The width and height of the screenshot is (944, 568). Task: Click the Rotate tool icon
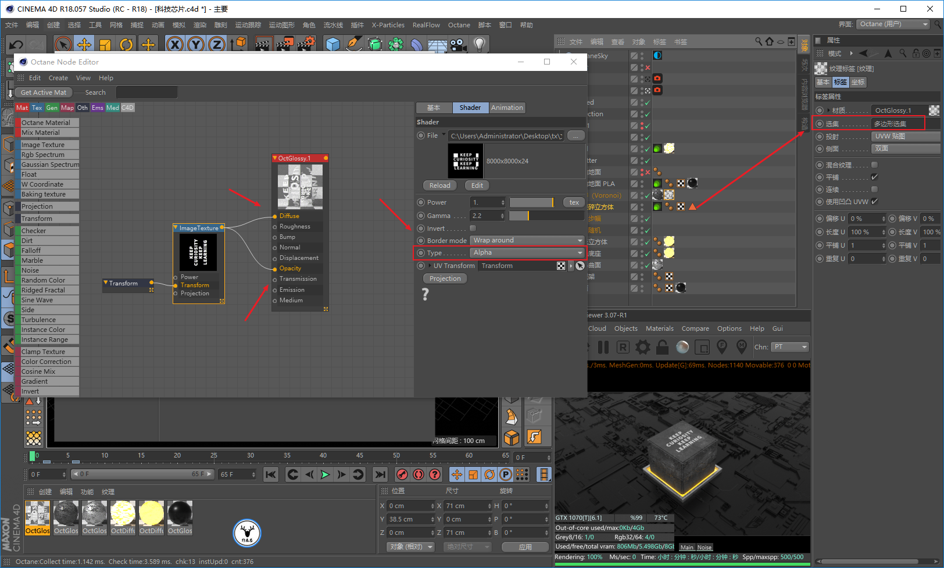point(126,45)
